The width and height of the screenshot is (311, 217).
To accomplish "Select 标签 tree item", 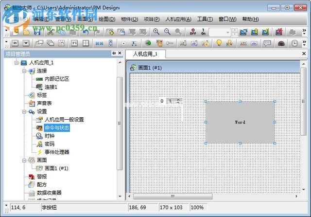I will click(42, 95).
